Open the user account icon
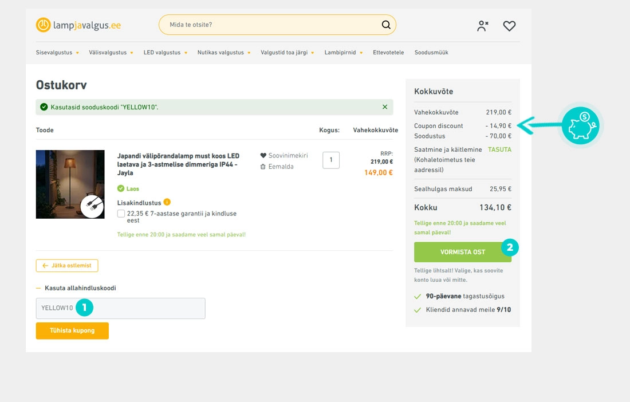Viewport: 630px width, 402px height. tap(483, 26)
